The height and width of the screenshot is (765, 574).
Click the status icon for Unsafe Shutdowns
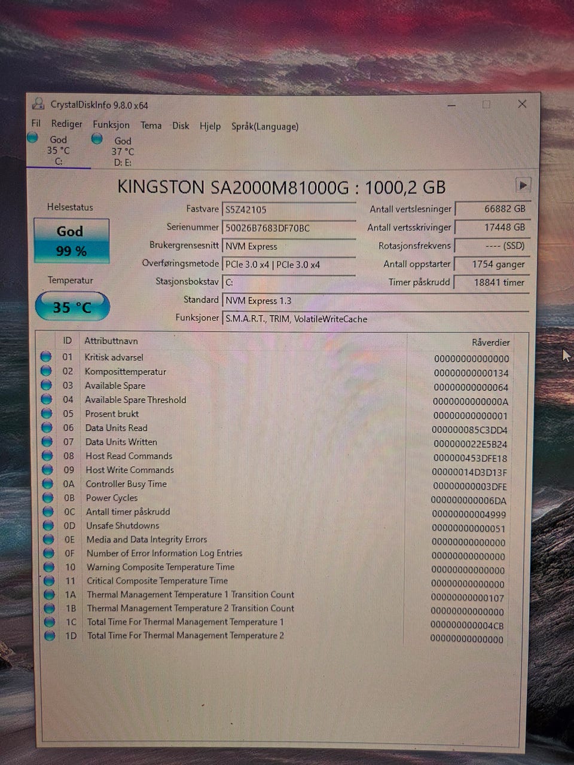48,525
